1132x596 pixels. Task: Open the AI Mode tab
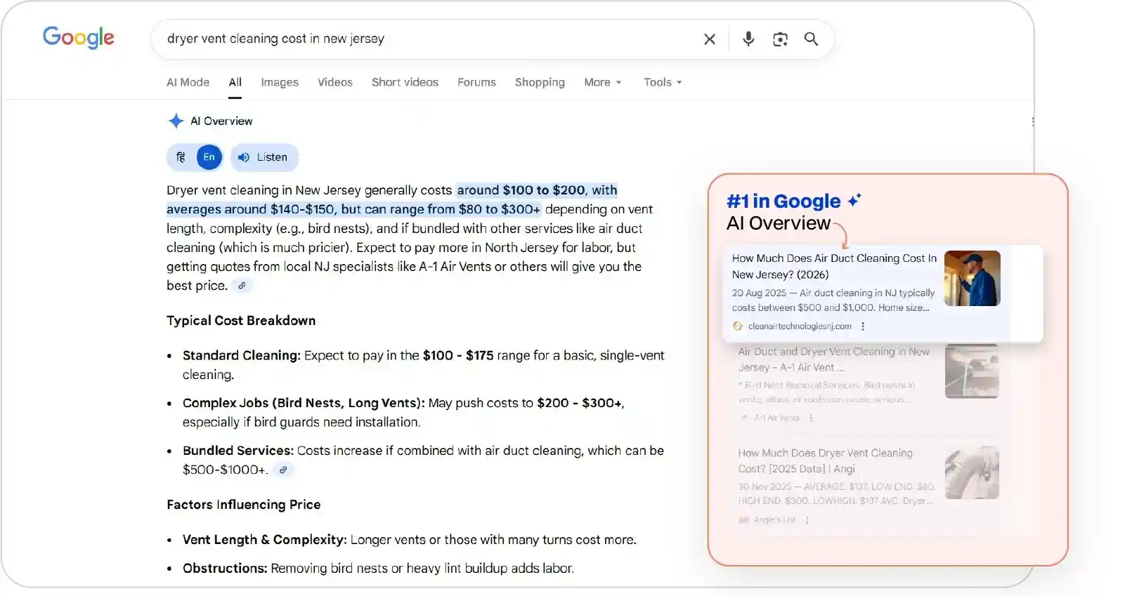(188, 82)
